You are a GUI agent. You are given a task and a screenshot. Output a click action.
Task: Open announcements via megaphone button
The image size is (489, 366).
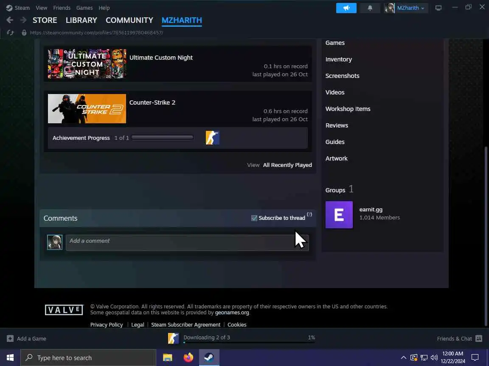pos(346,8)
